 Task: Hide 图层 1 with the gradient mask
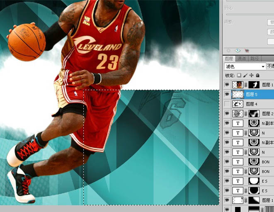[x=227, y=200]
